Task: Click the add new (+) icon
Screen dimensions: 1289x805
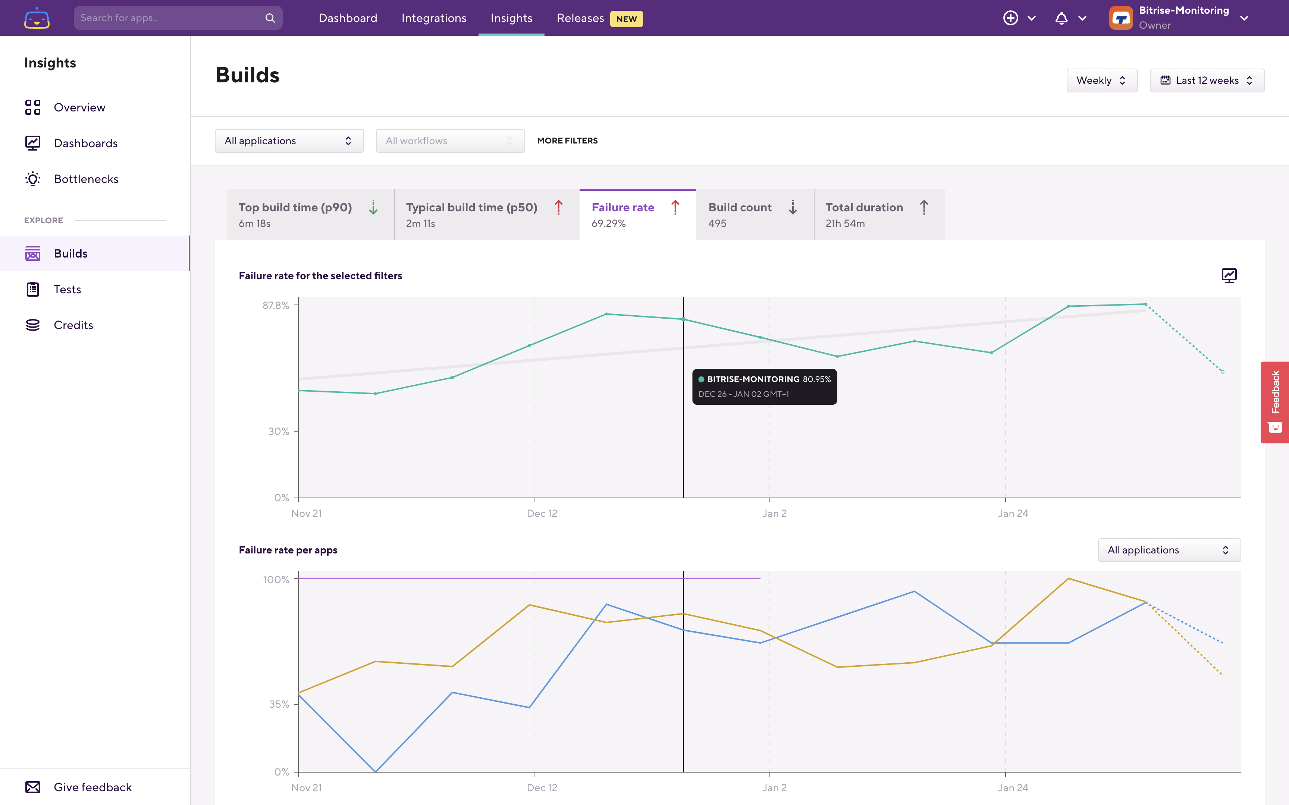Action: coord(1010,18)
